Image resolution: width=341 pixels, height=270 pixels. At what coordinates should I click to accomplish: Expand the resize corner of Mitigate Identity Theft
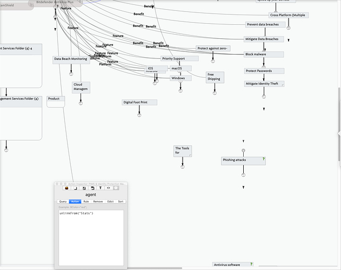[x=283, y=85]
